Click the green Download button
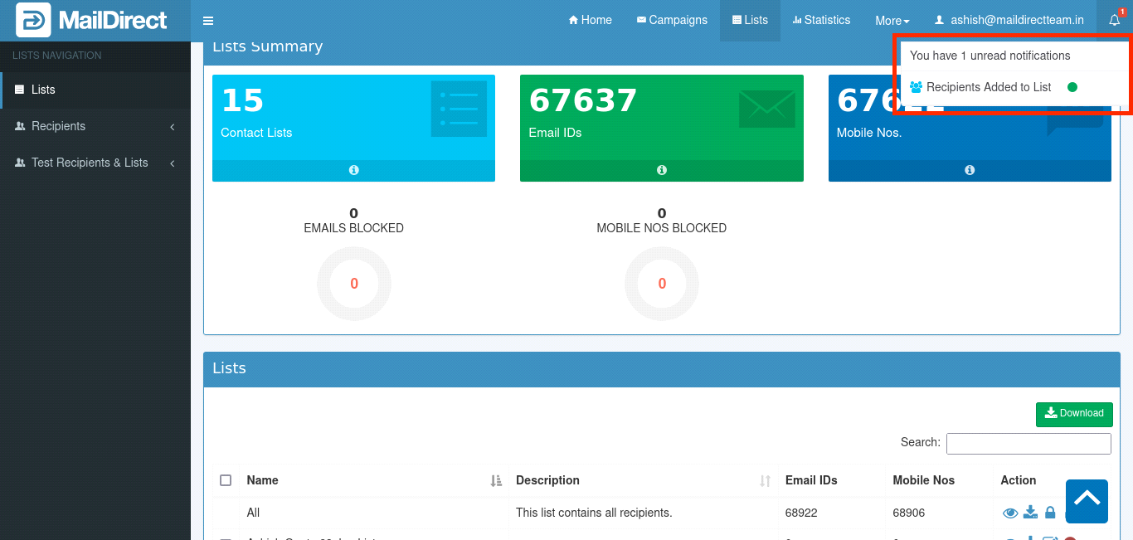Viewport: 1133px width, 540px height. pos(1074,413)
